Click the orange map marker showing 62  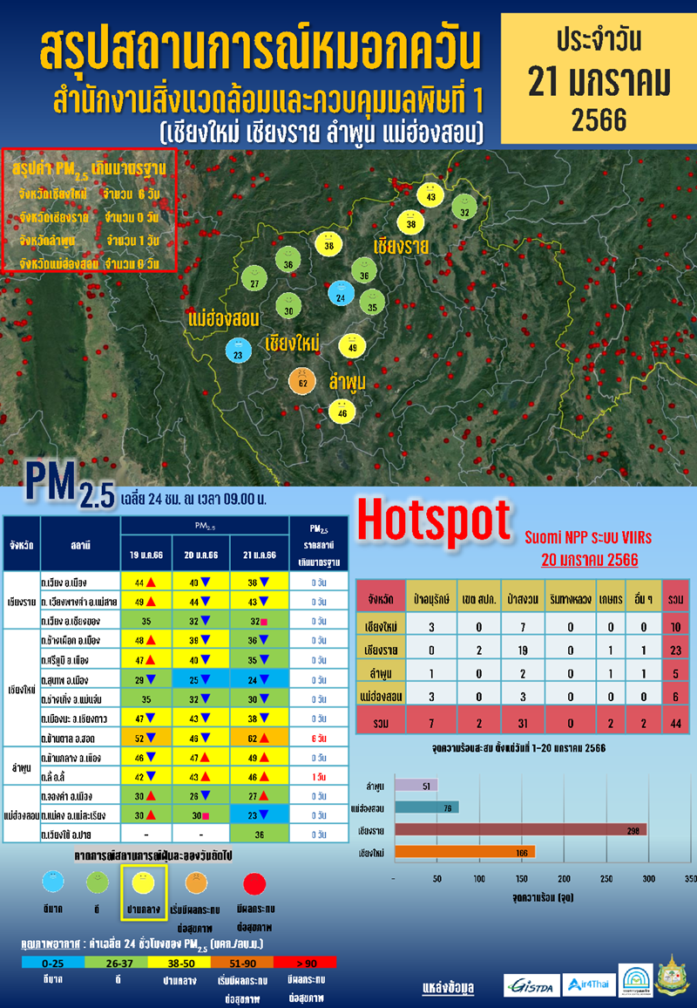303,381
